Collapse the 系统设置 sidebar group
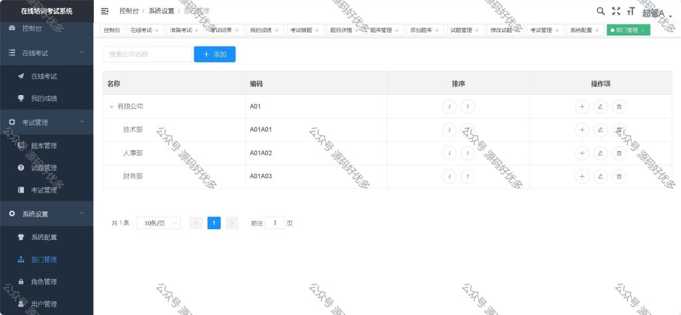681x315 pixels. tap(82, 214)
